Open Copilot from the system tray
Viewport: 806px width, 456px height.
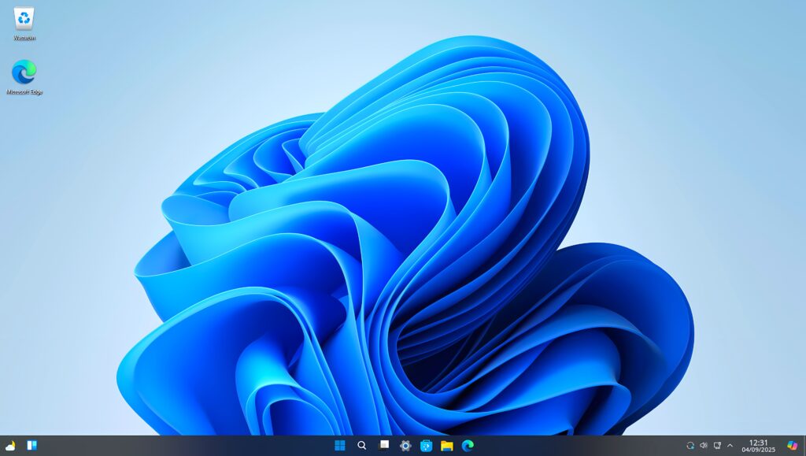792,446
